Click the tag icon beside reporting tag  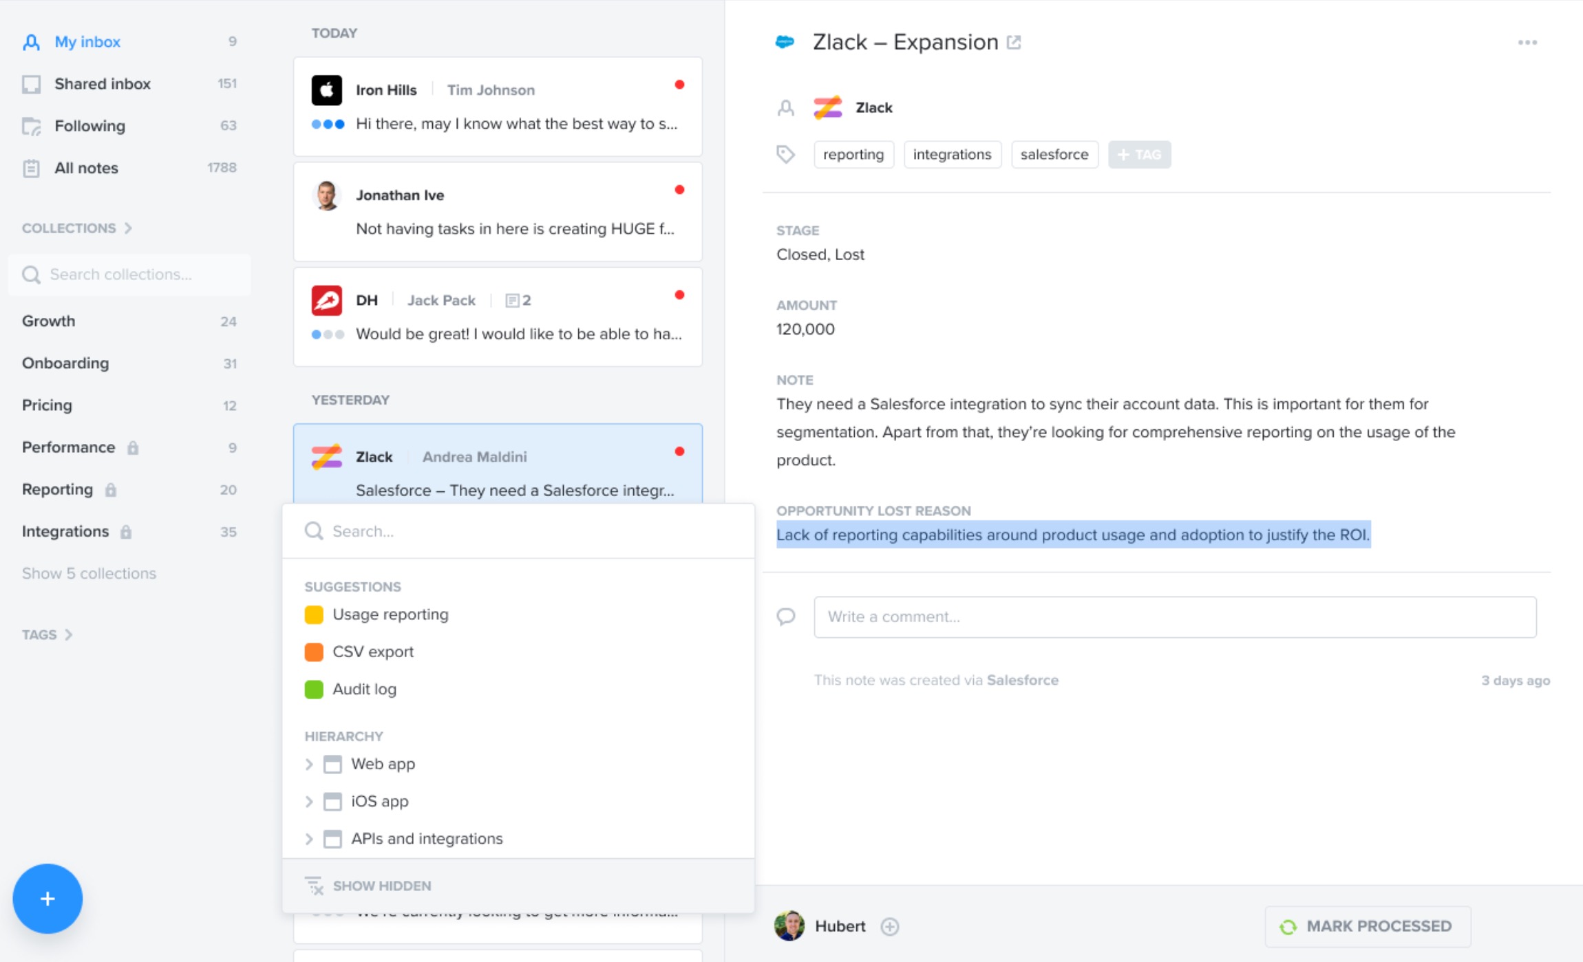(785, 154)
